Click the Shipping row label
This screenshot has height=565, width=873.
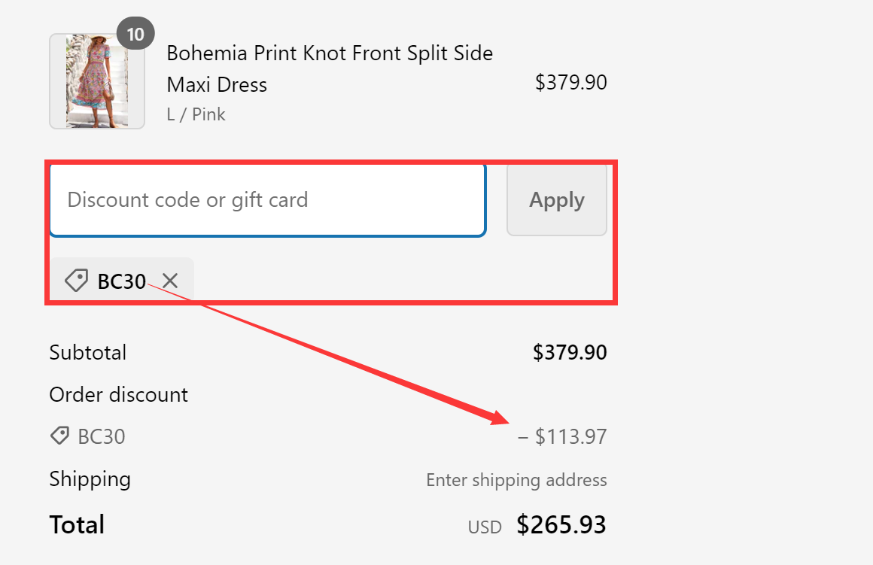pyautogui.click(x=90, y=478)
